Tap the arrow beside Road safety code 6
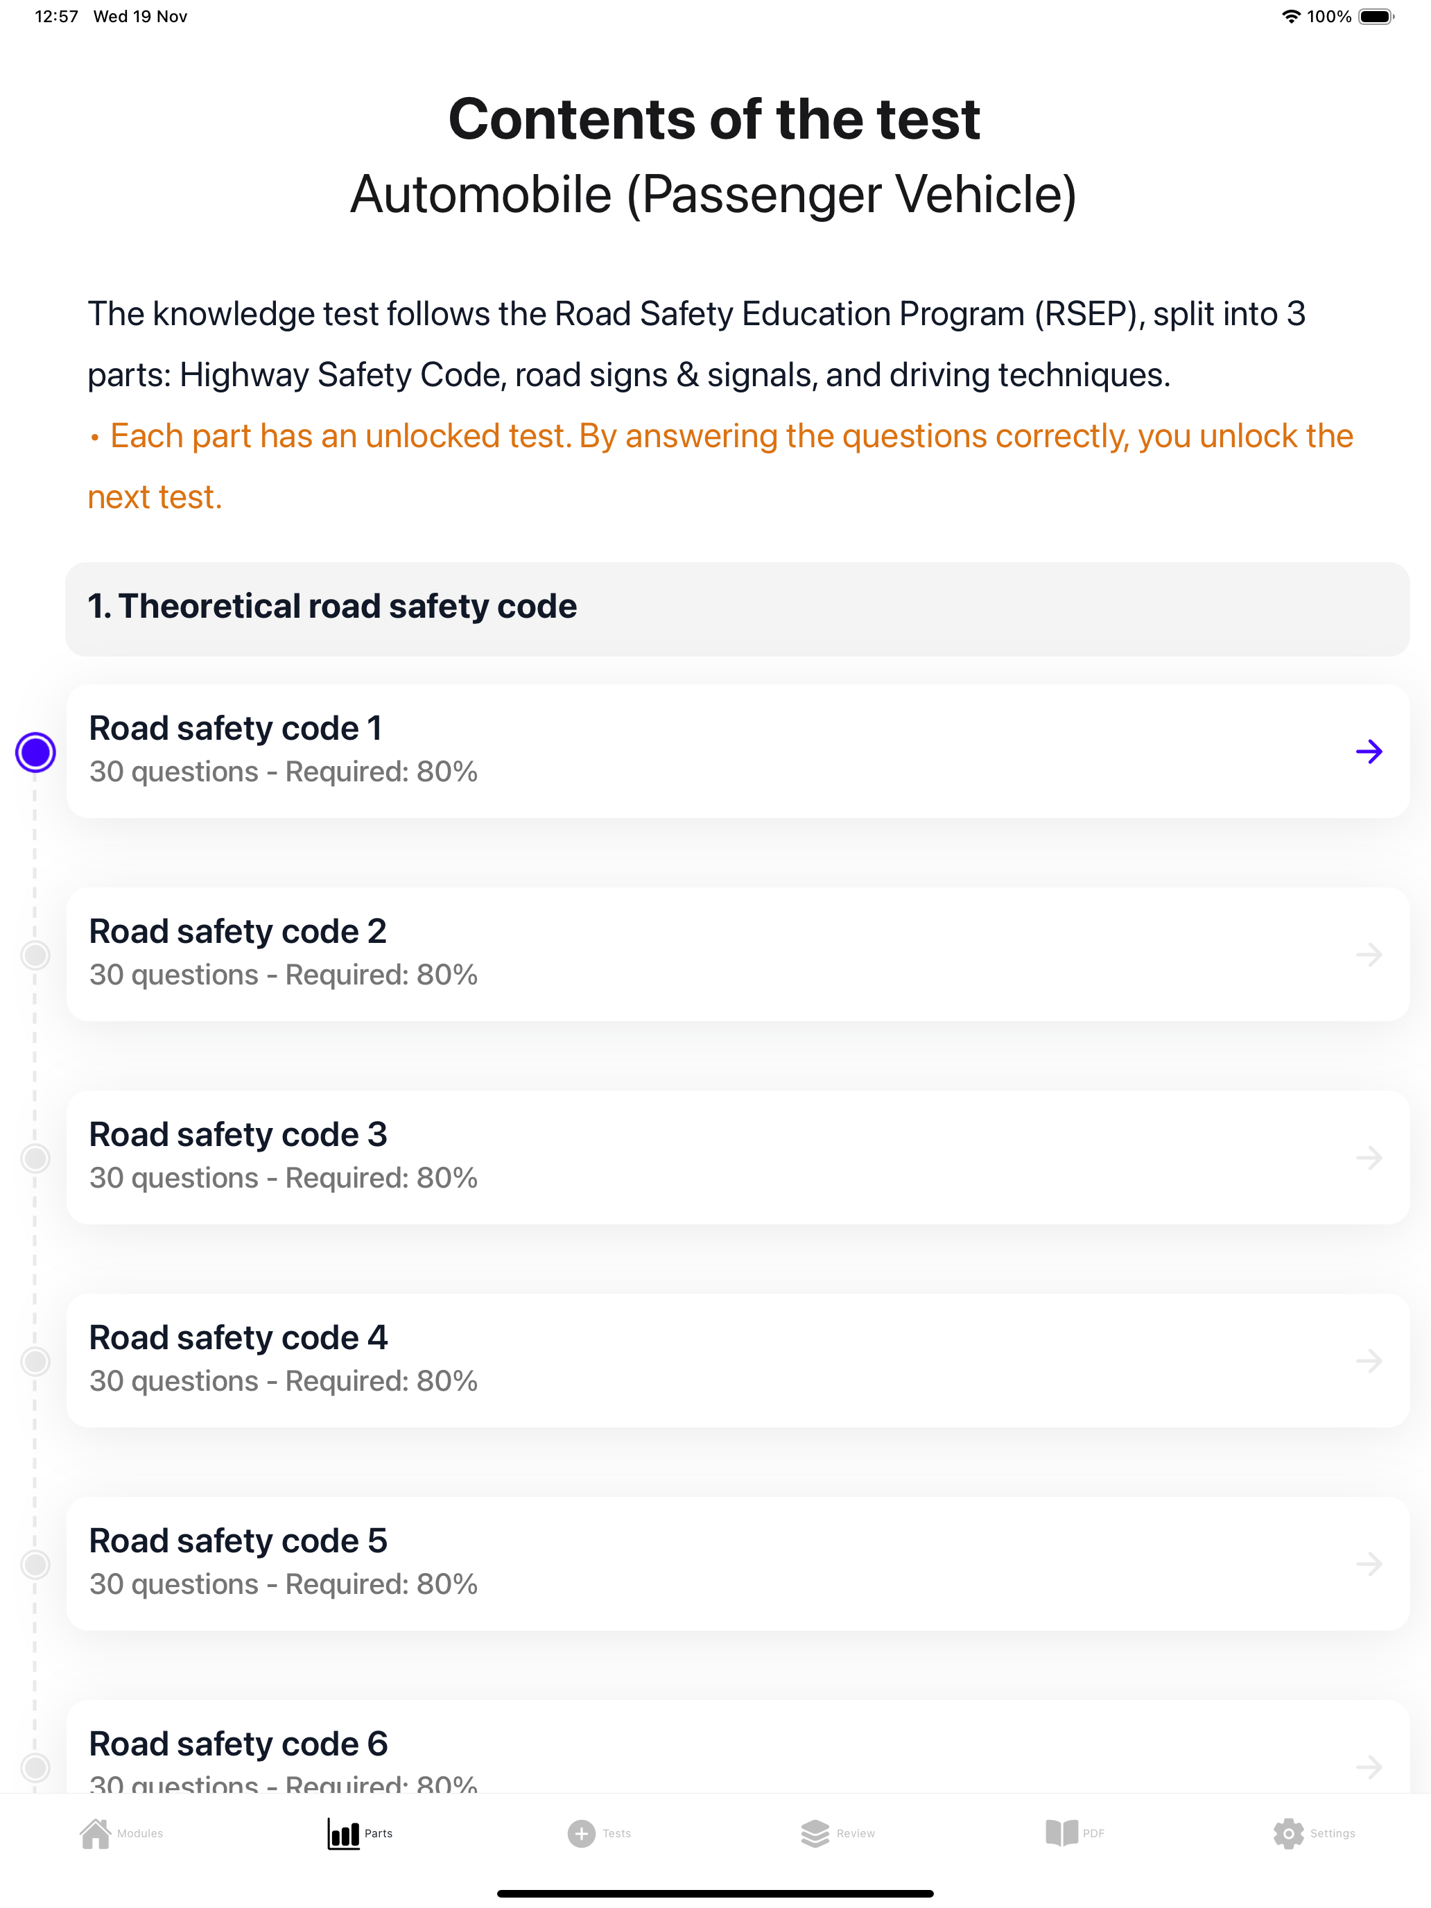This screenshot has width=1431, height=1908. tap(1371, 1767)
